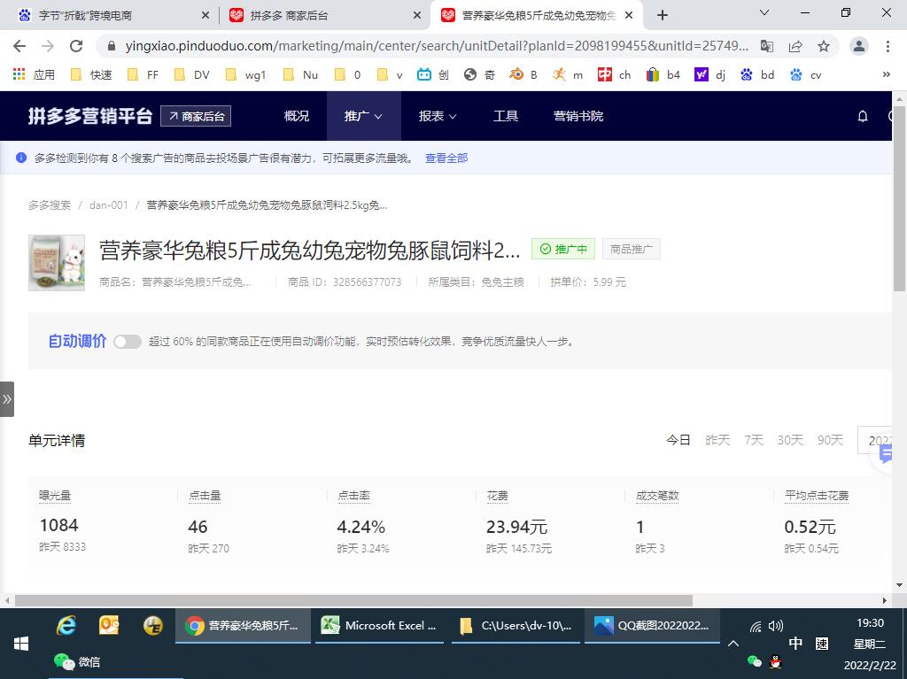The height and width of the screenshot is (679, 907).
Task: Open the Yahoo bookmark dj
Action: 710,74
